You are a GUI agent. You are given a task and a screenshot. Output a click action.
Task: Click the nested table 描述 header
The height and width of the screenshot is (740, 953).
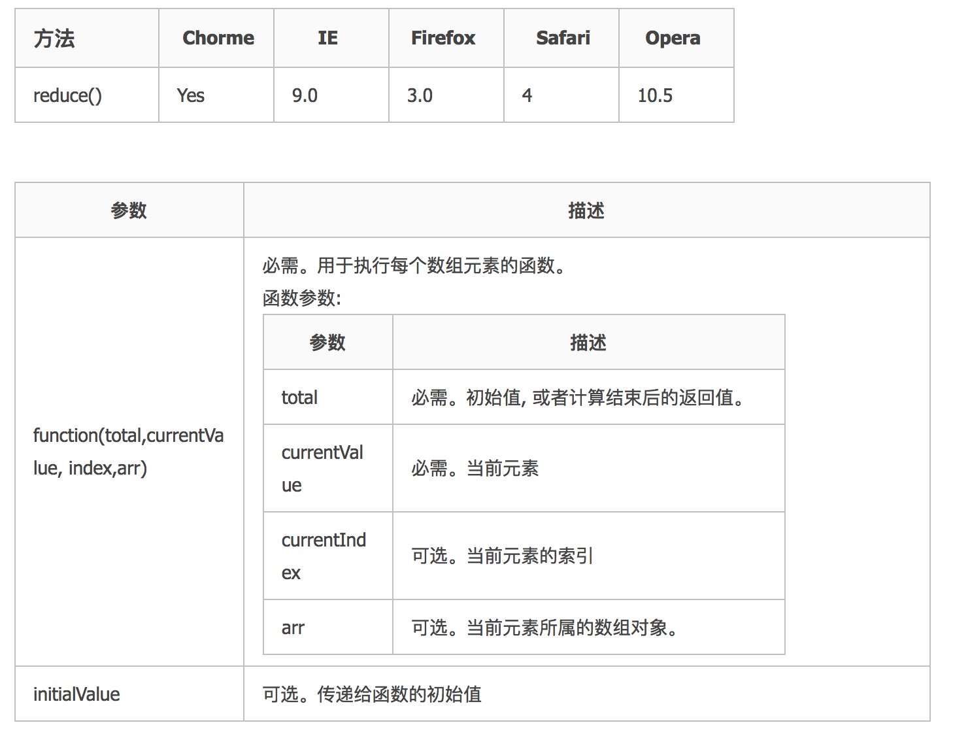point(589,342)
